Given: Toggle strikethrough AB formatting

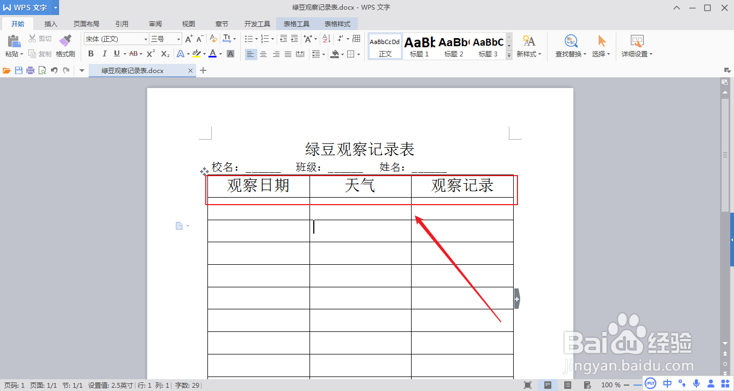Looking at the screenshot, I should (x=133, y=54).
